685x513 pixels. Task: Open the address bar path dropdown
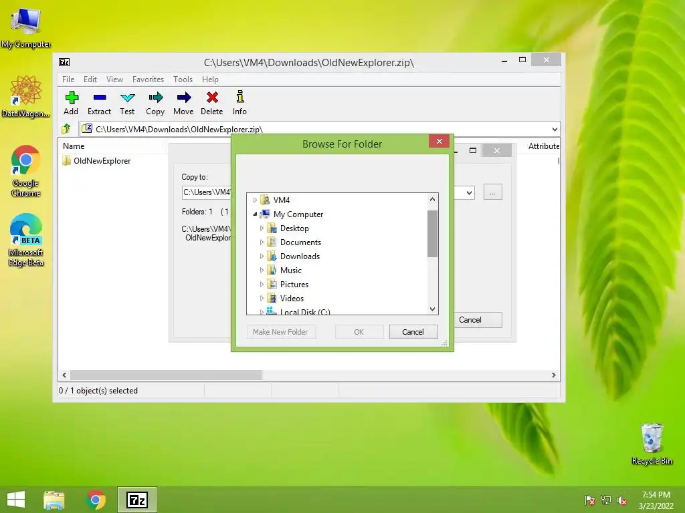[555, 129]
